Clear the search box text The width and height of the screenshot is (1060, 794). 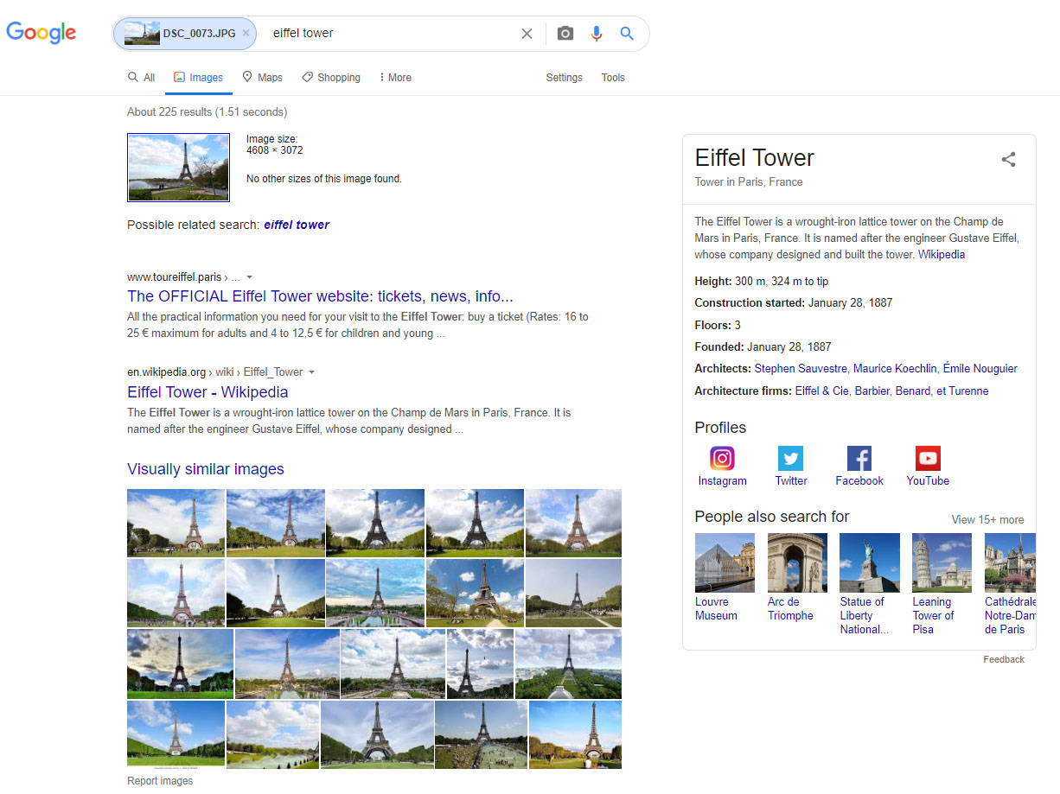527,34
